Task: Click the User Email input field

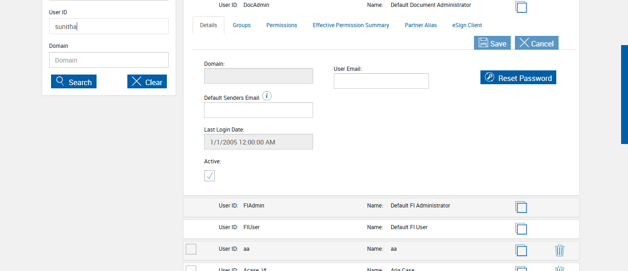Action: (x=381, y=81)
